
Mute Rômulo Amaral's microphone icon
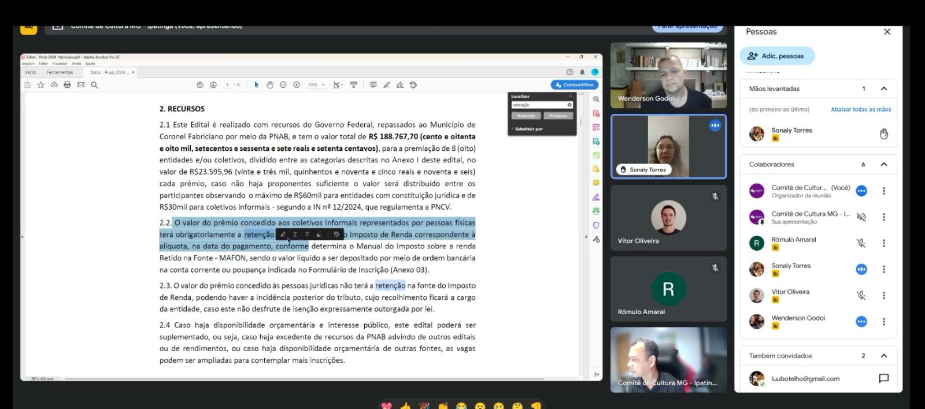(x=861, y=243)
